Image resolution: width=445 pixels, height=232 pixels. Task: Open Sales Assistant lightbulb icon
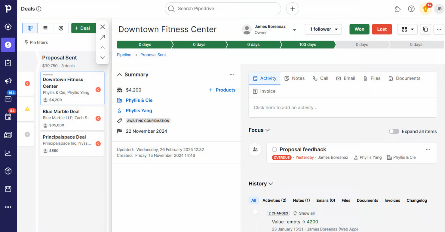tap(425, 9)
